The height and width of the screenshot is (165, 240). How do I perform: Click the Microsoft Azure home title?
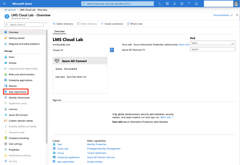click(x=22, y=4)
